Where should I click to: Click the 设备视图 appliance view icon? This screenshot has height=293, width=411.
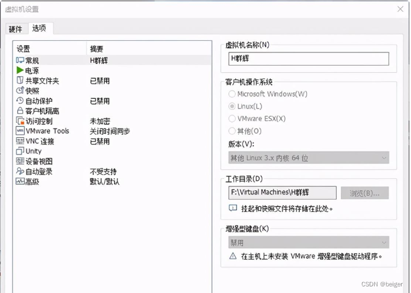(x=20, y=161)
